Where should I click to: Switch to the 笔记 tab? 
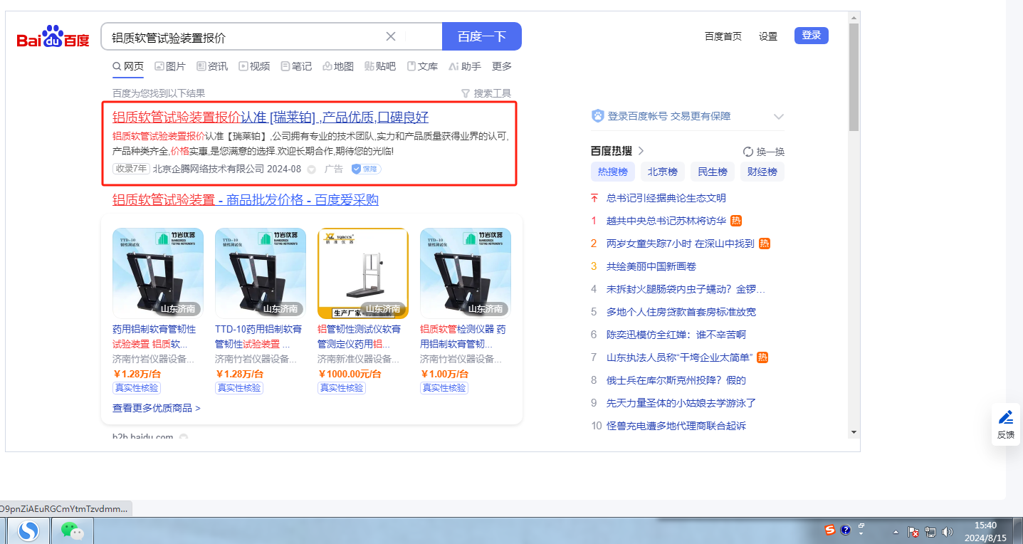point(296,66)
